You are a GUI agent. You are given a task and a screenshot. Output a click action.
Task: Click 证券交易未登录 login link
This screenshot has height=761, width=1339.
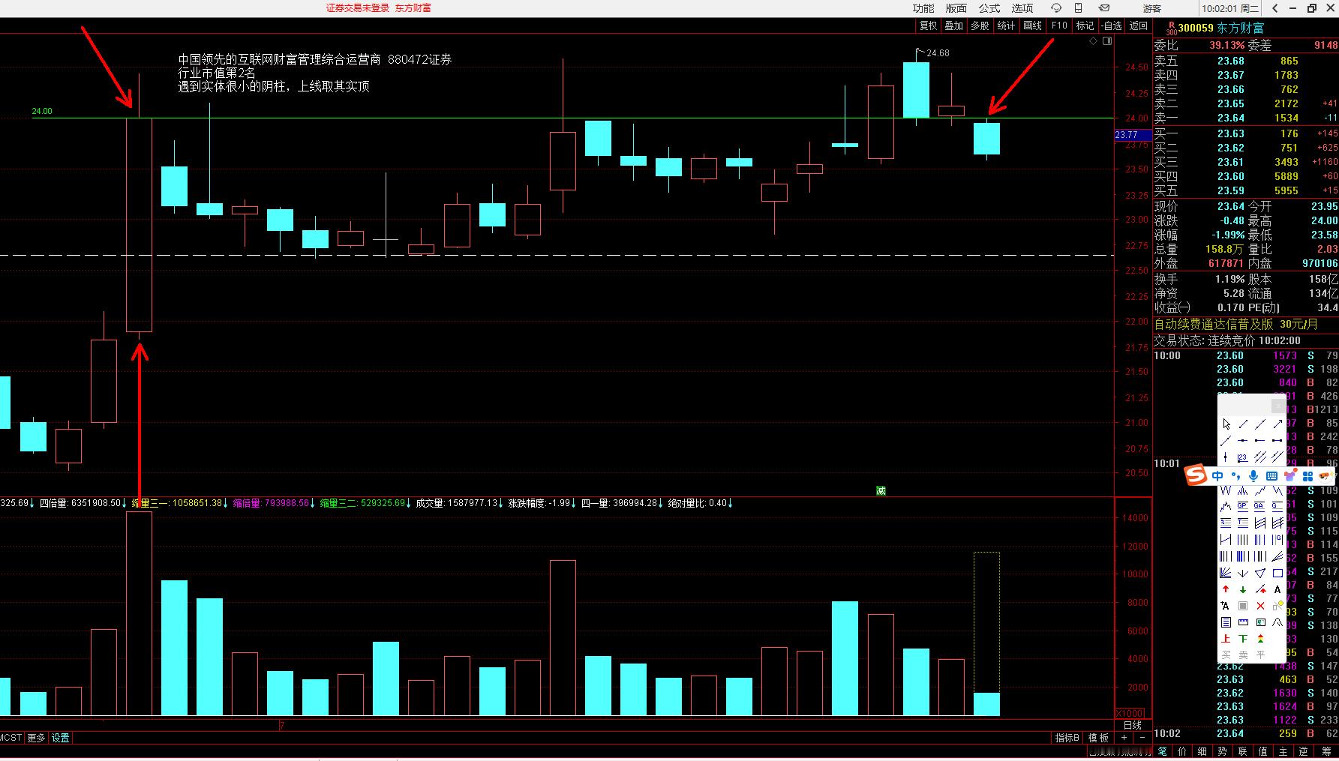tap(358, 8)
